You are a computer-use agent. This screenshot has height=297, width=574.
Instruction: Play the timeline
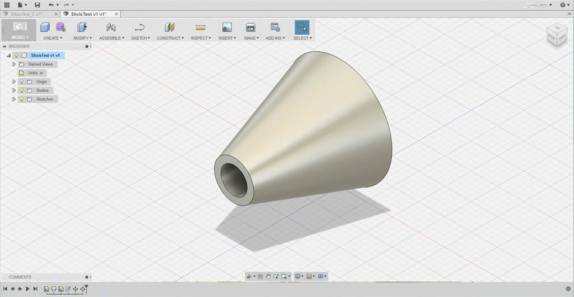click(28, 289)
